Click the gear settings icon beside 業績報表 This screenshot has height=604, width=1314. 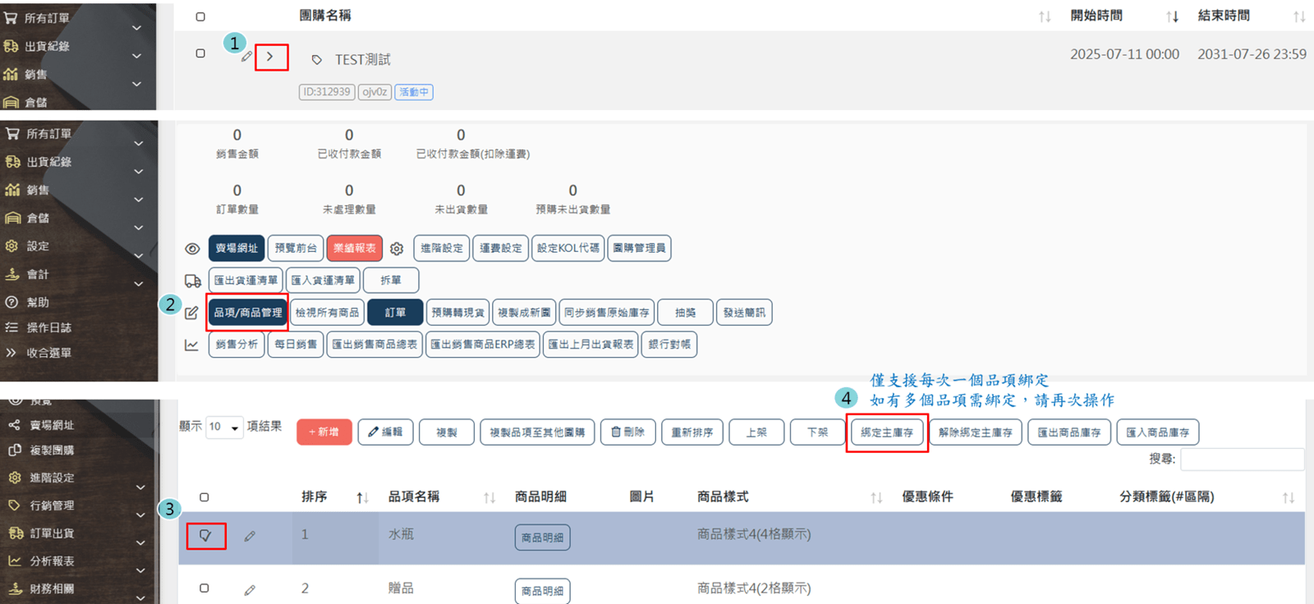pyautogui.click(x=397, y=249)
